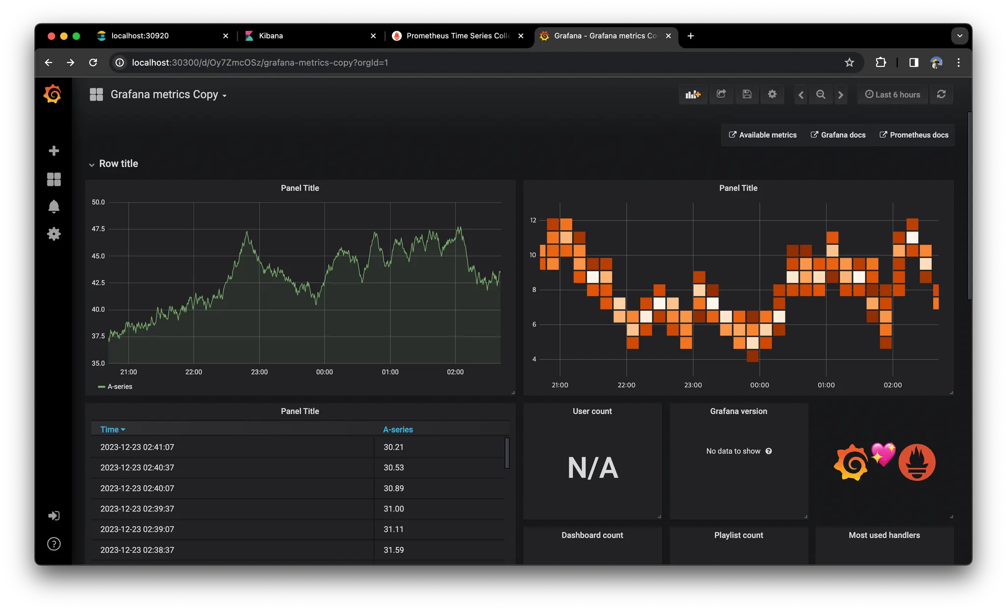
Task: Toggle A-series legend entry in graph
Action: click(x=119, y=387)
